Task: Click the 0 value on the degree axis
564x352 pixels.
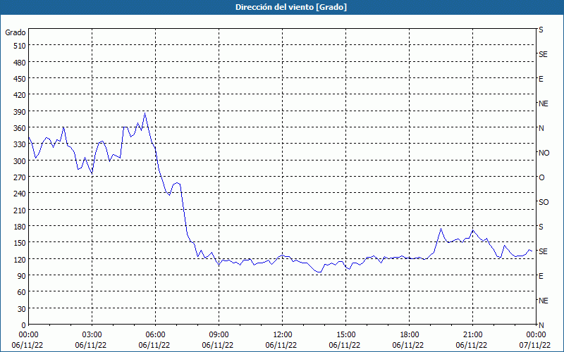Action: tap(24, 325)
